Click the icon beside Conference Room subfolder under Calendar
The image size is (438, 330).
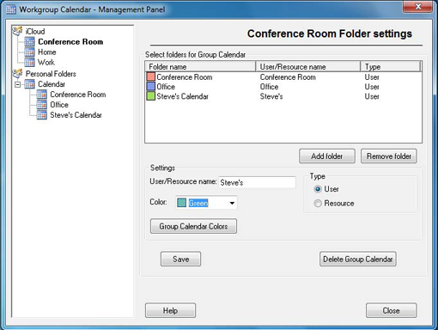coord(41,95)
